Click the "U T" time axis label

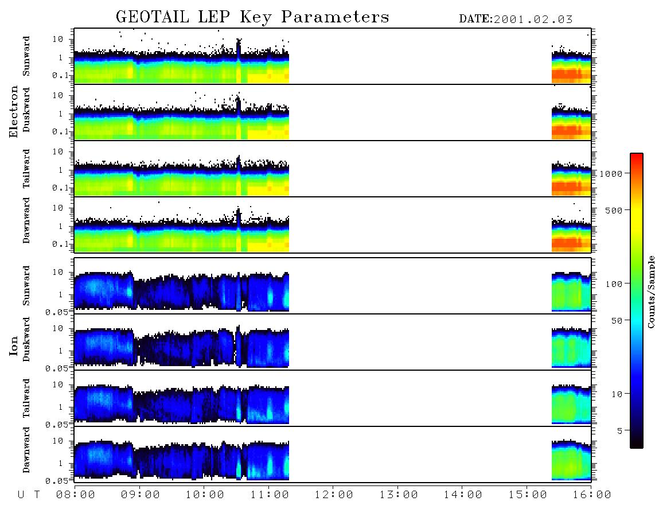tap(29, 495)
